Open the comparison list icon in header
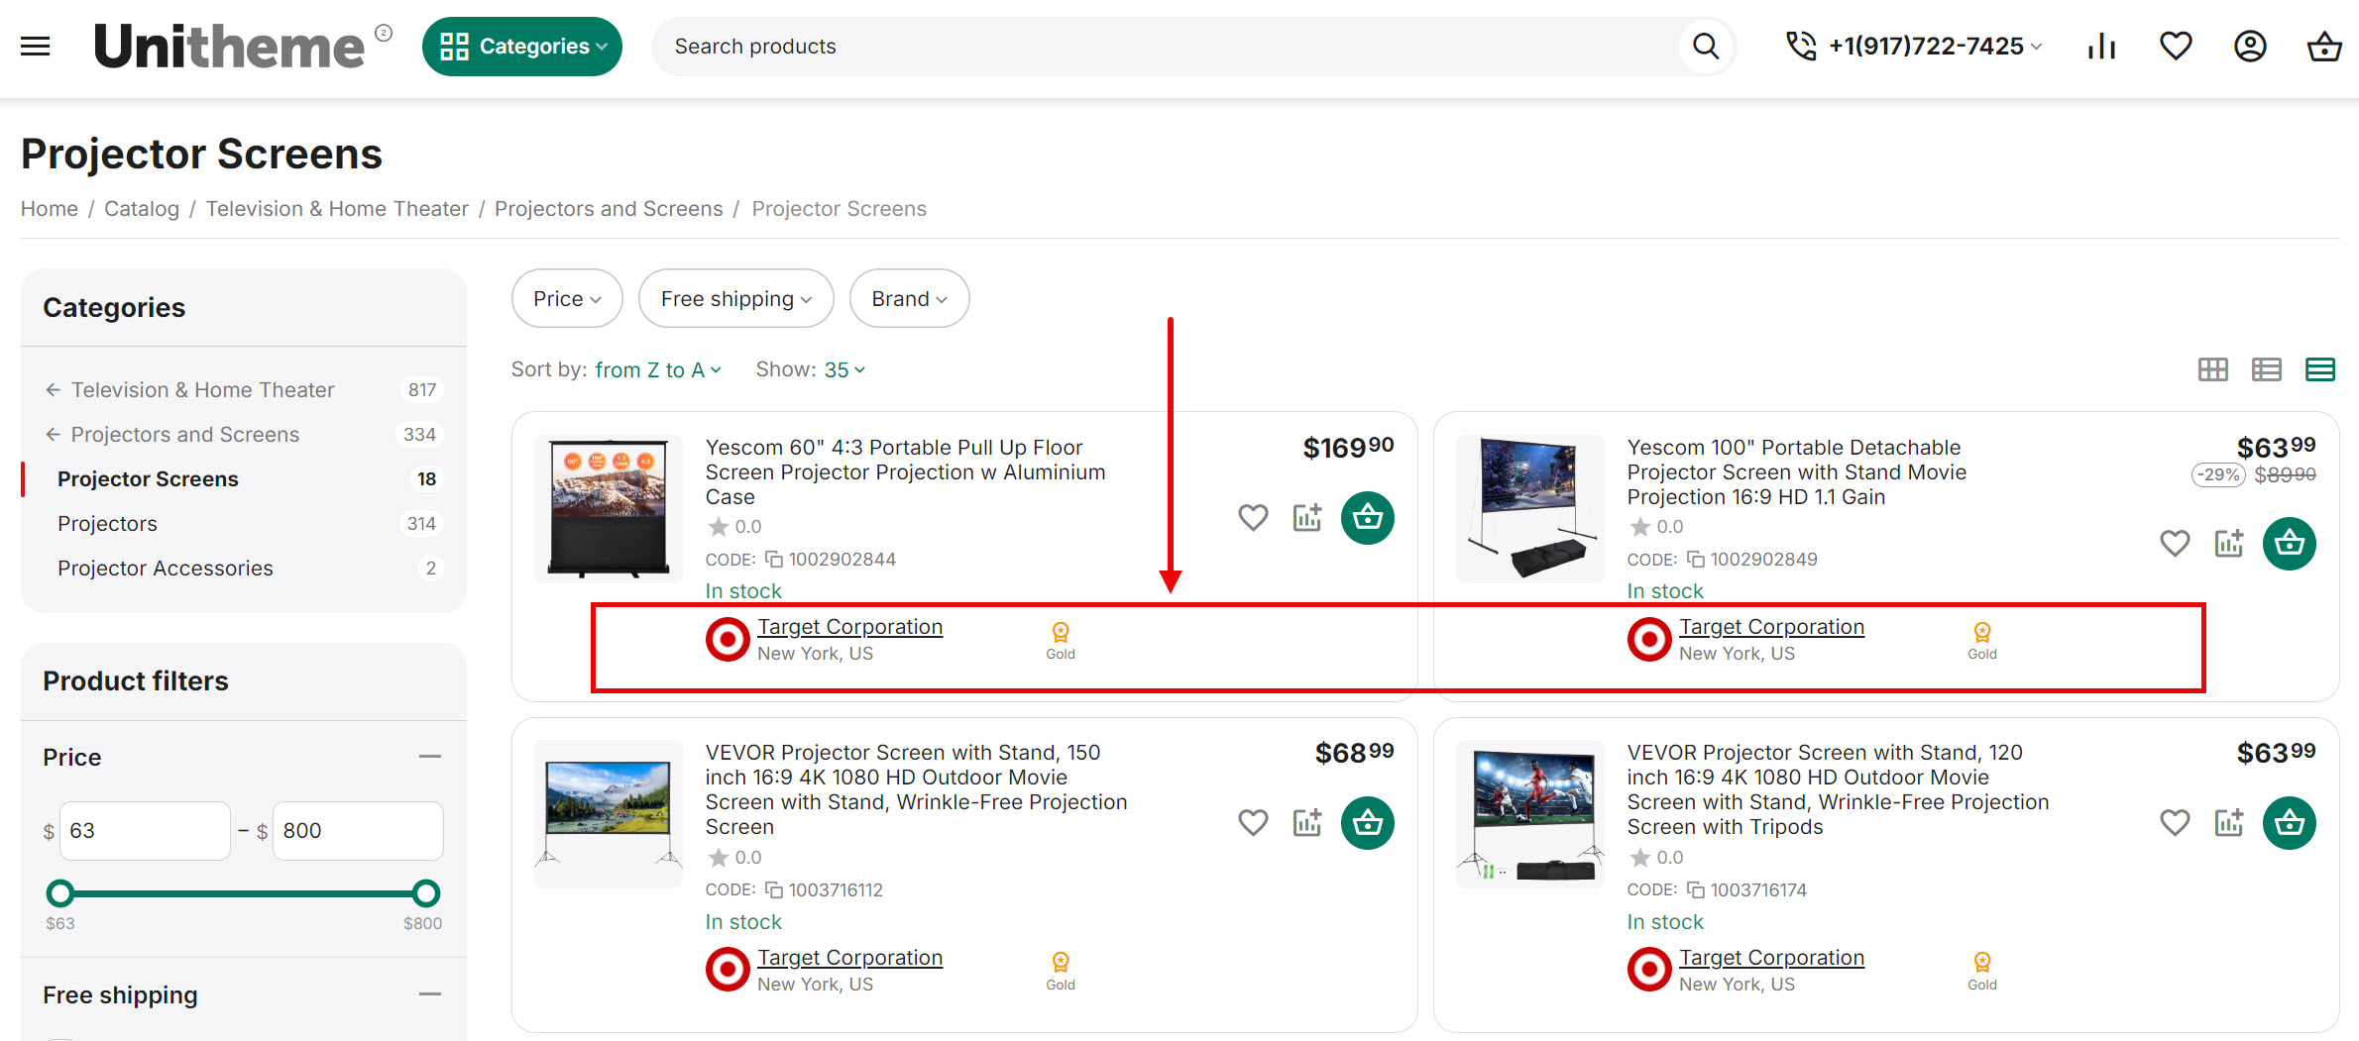This screenshot has height=1041, width=2359. click(2100, 47)
